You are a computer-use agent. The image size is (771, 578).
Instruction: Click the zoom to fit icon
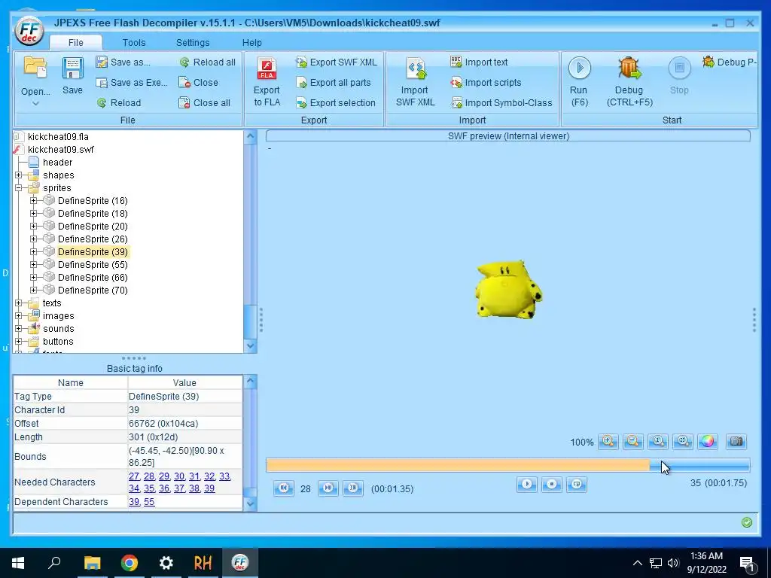click(683, 441)
